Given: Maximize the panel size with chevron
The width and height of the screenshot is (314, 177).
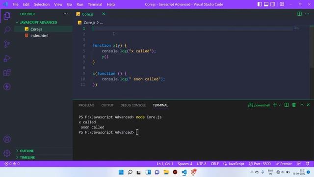Looking at the screenshot, I should coord(302,105).
